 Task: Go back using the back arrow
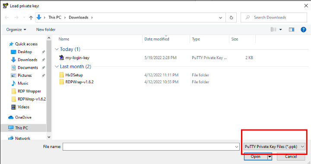[x=7, y=17]
